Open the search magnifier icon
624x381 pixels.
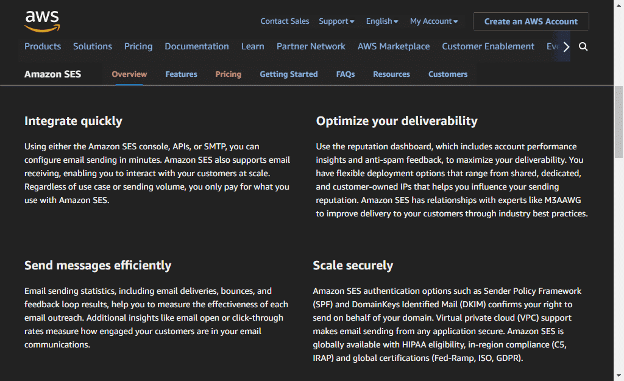click(583, 46)
